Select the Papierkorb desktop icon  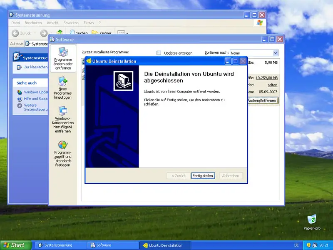(312, 222)
